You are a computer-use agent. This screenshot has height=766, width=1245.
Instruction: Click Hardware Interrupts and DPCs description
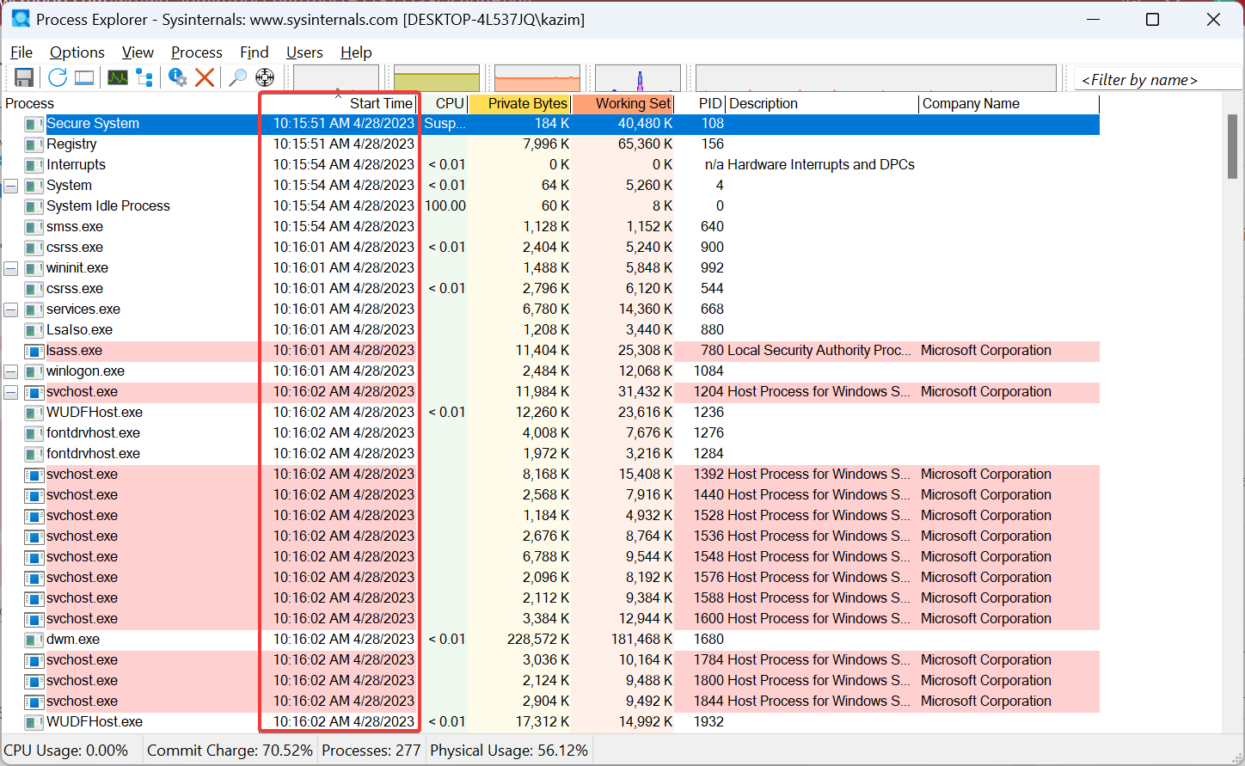tap(821, 165)
